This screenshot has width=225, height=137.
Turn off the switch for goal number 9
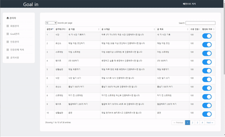click(x=207, y=106)
